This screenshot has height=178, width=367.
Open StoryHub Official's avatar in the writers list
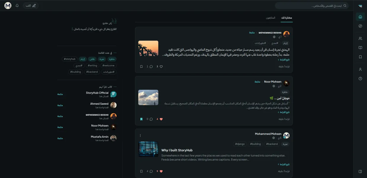[113, 94]
